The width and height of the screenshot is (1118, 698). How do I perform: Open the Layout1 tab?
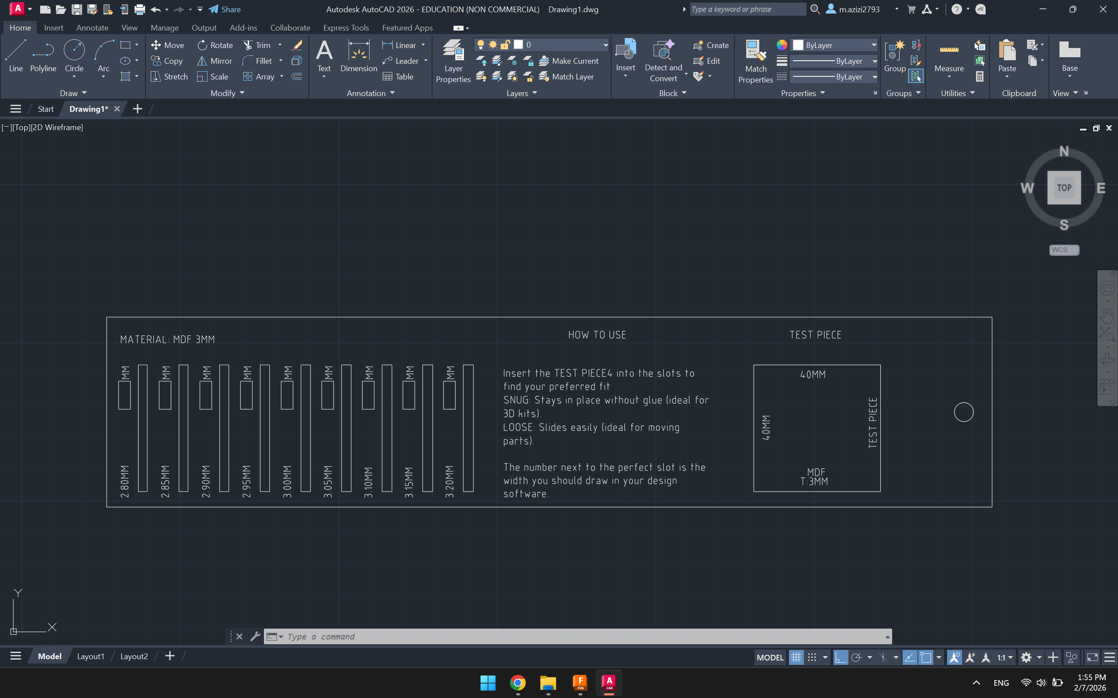coord(90,656)
